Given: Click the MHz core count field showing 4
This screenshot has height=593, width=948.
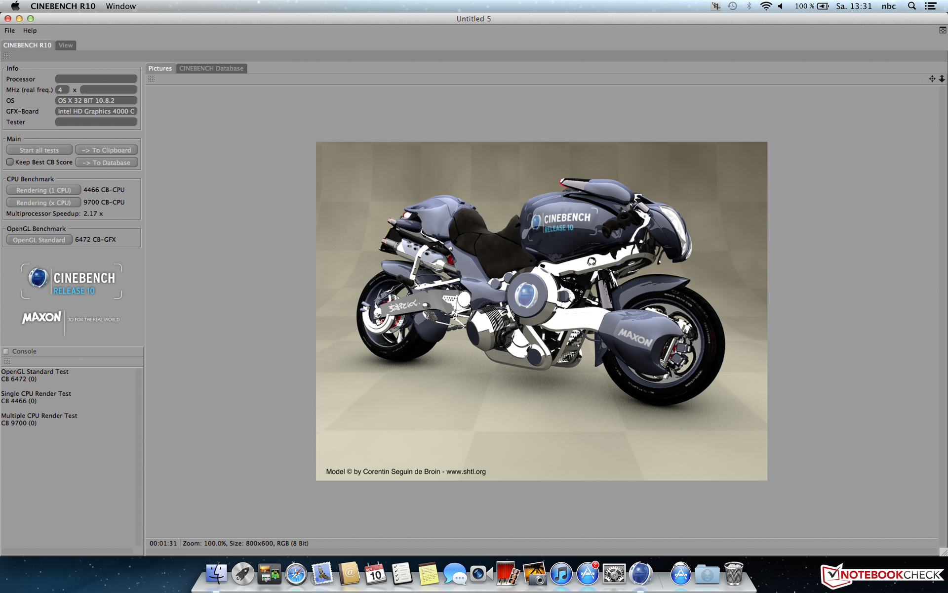Looking at the screenshot, I should coord(62,90).
